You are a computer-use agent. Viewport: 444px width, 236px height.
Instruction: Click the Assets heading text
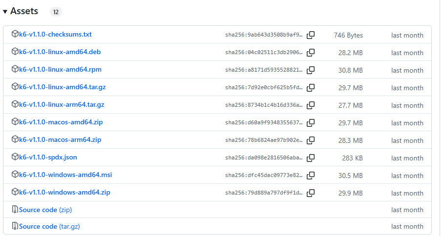tap(24, 11)
